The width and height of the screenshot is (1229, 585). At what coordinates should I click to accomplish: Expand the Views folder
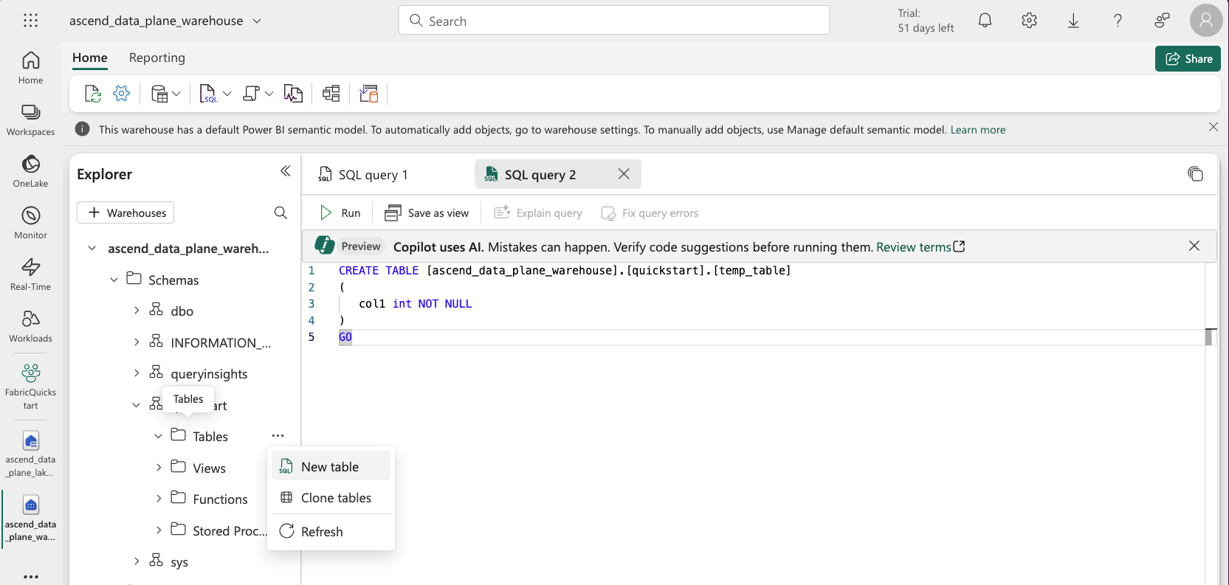click(x=159, y=468)
